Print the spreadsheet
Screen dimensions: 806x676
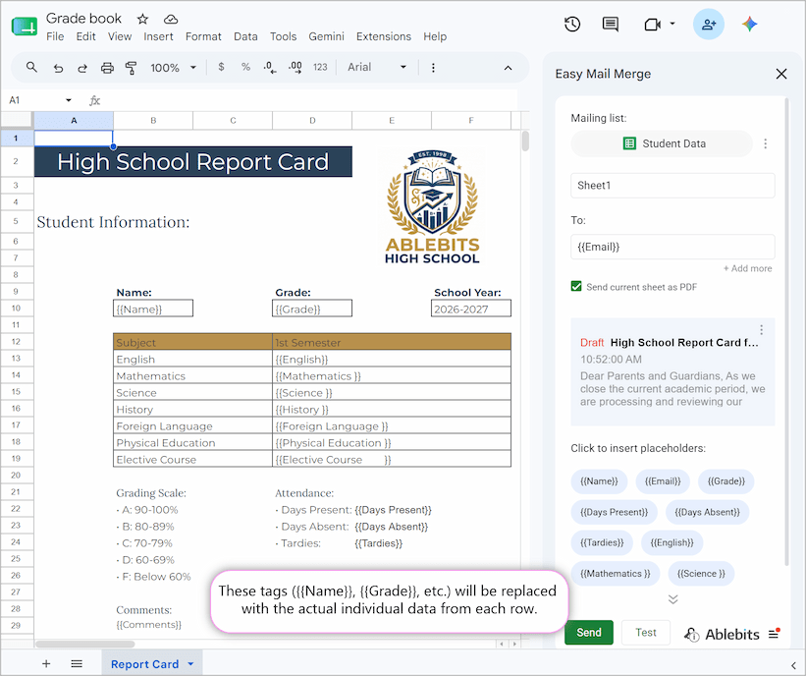107,68
